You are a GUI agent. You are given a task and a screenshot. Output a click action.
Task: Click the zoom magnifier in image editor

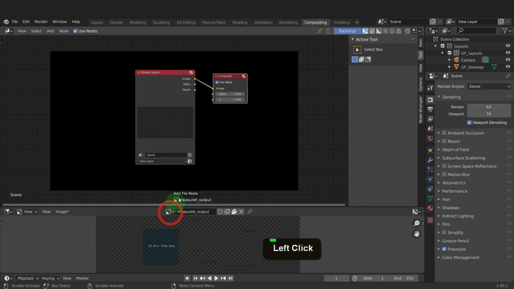(417, 223)
